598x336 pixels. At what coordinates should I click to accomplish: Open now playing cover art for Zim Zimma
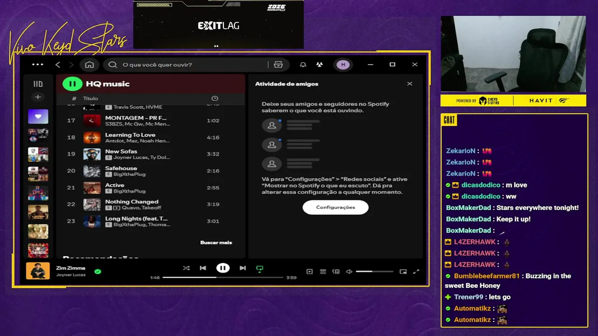pos(38,271)
